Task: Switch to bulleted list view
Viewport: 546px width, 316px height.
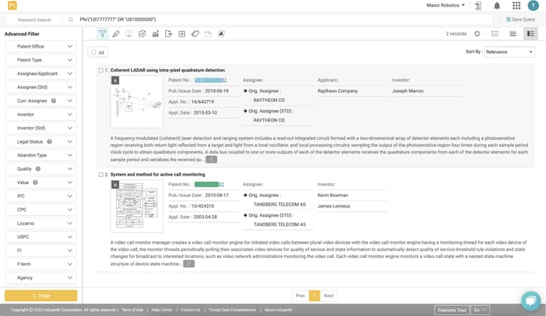Action: [x=495, y=33]
